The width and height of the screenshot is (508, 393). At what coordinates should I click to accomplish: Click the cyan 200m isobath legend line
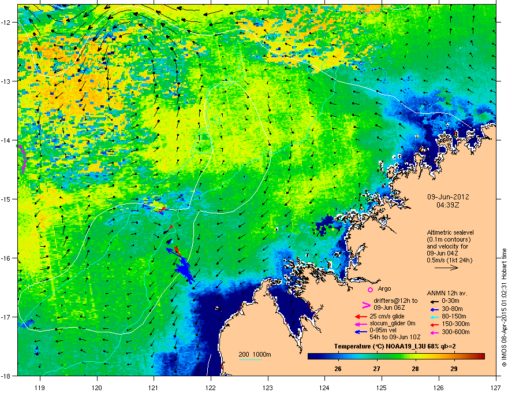click(x=250, y=359)
